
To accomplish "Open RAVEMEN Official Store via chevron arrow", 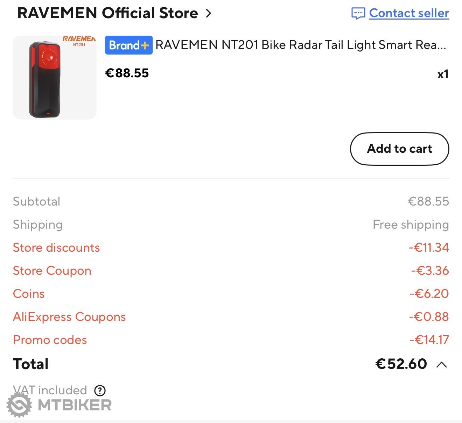I will click(x=209, y=14).
